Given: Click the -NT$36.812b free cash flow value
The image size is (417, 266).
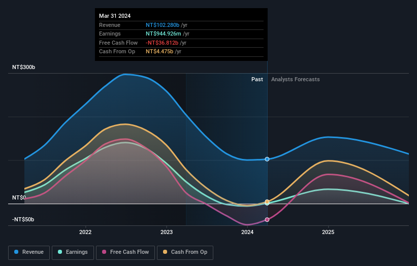Looking at the screenshot, I should coord(162,43).
